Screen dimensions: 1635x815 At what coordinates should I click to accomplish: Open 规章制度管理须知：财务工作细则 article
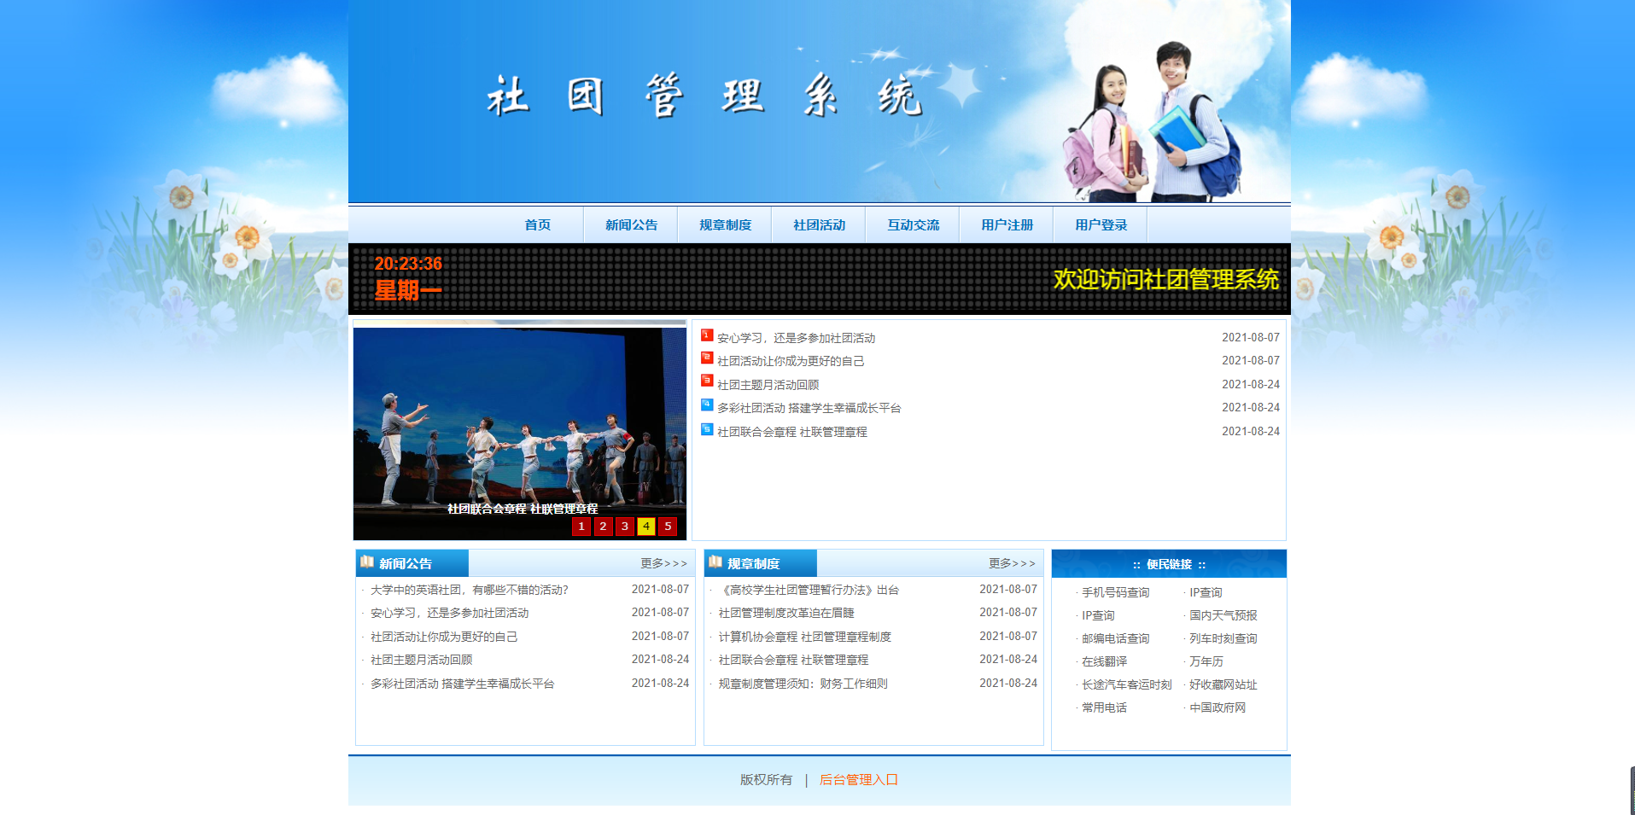[803, 684]
